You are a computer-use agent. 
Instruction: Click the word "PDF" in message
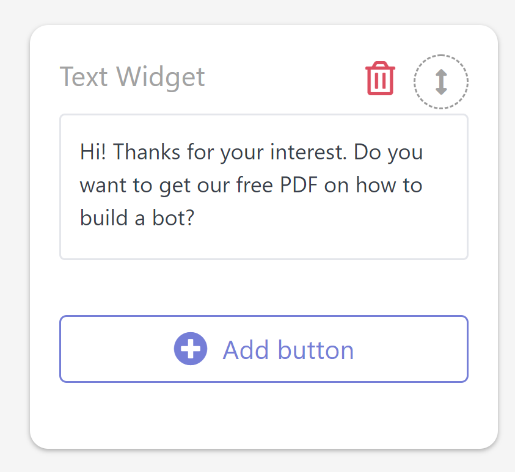(299, 185)
